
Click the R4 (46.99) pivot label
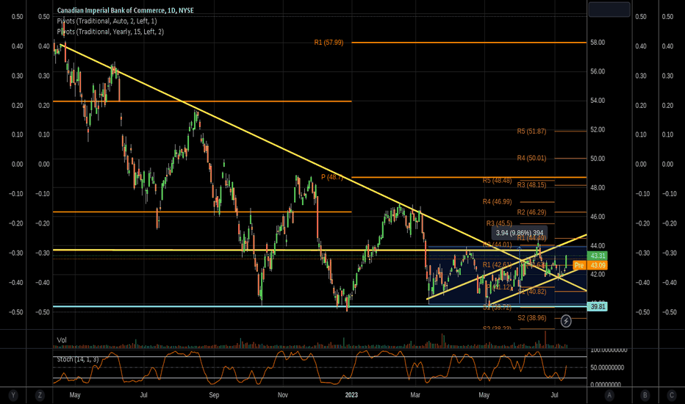pyautogui.click(x=497, y=201)
